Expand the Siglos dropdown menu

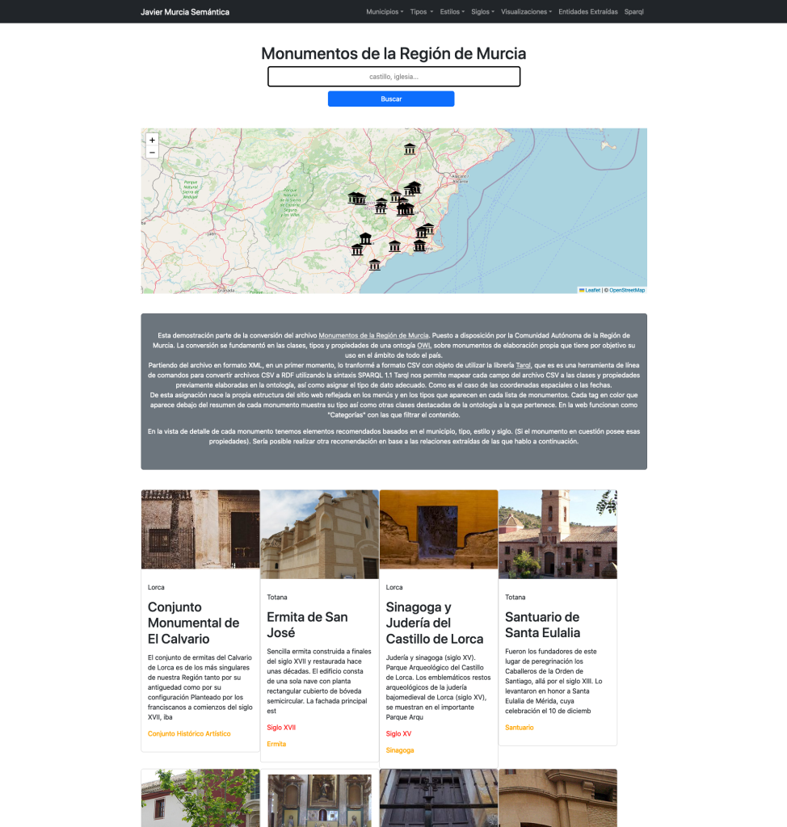coord(482,12)
